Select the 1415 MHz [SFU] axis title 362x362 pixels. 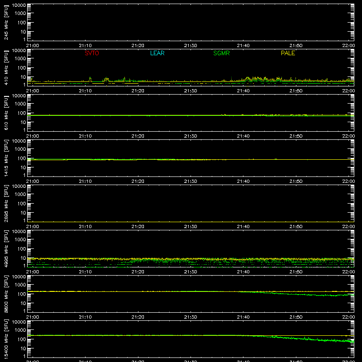click(6, 158)
